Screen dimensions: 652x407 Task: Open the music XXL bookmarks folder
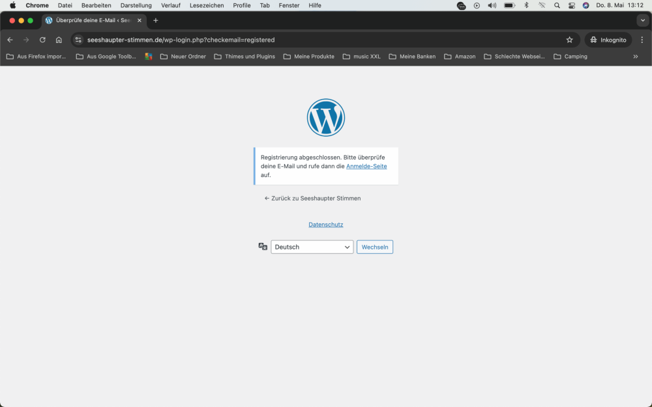pyautogui.click(x=362, y=57)
